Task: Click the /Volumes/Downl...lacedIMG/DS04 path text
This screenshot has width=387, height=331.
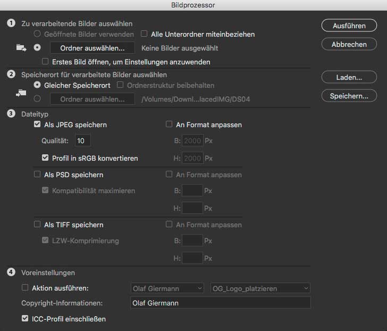Action: coord(196,99)
